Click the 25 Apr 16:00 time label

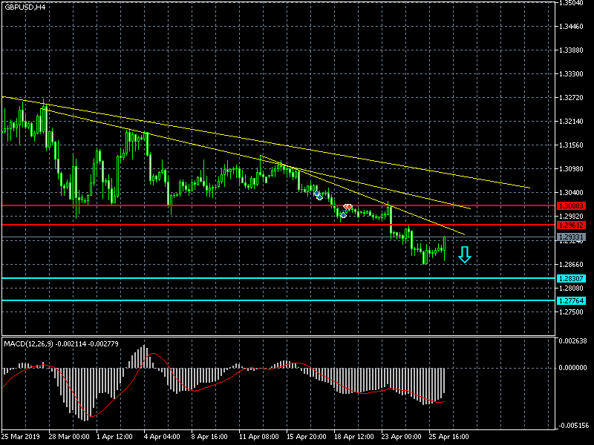pyautogui.click(x=449, y=437)
